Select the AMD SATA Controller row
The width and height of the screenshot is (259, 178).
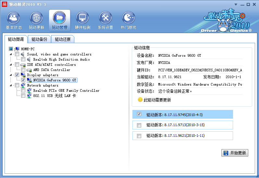pyautogui.click(x=52, y=70)
